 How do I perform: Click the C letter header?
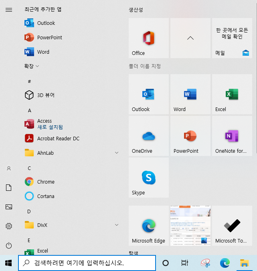tap(29, 168)
